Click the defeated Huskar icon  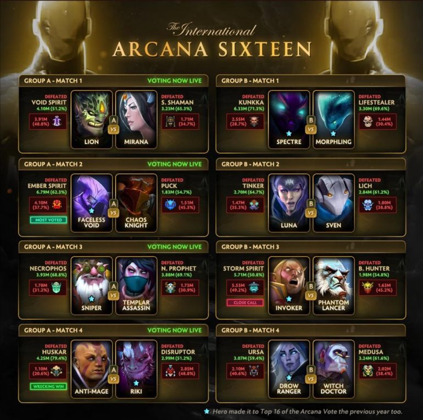(x=57, y=371)
